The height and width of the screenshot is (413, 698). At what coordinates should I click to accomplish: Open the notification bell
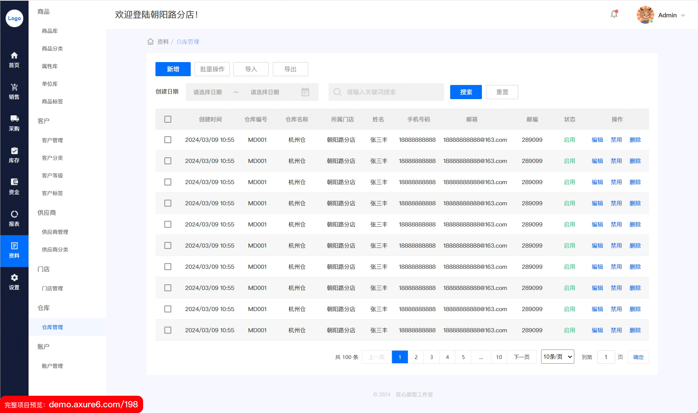point(614,14)
